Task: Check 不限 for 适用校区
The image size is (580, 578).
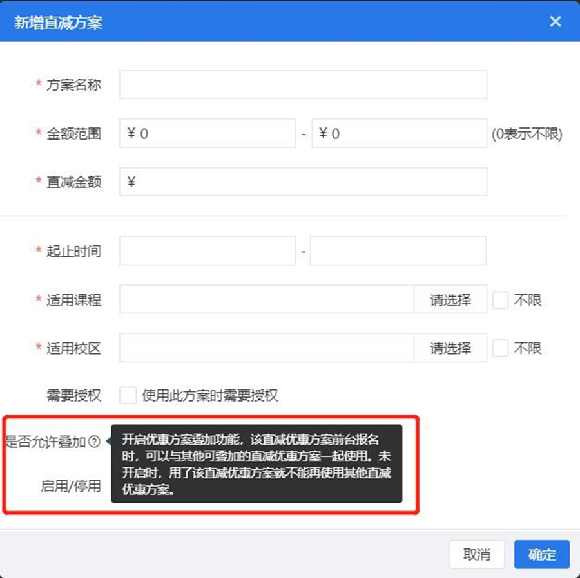Action: click(x=501, y=348)
